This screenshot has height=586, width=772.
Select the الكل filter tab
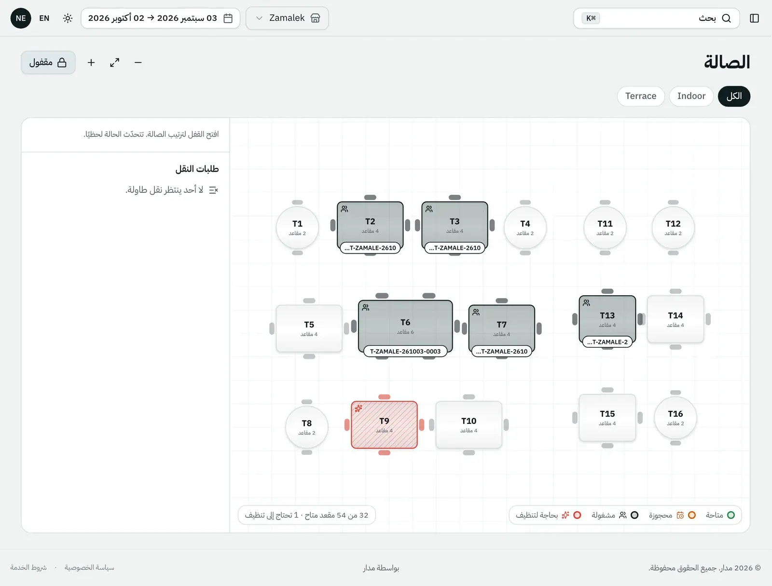tap(734, 96)
